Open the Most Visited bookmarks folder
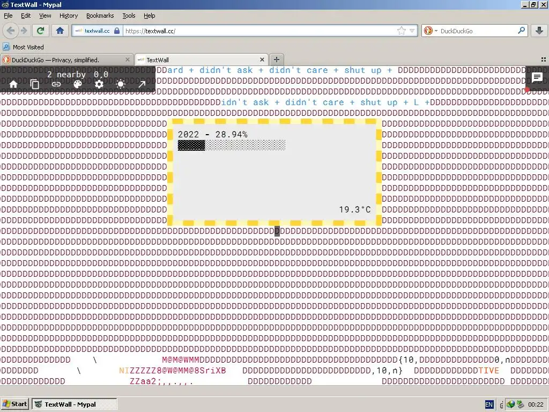The image size is (549, 412). [x=24, y=47]
